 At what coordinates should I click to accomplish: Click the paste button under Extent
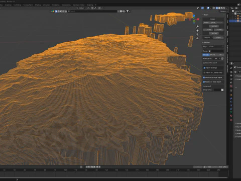[x=213, y=23]
